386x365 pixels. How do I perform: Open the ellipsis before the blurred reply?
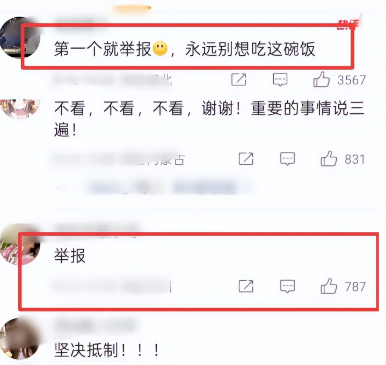61,188
